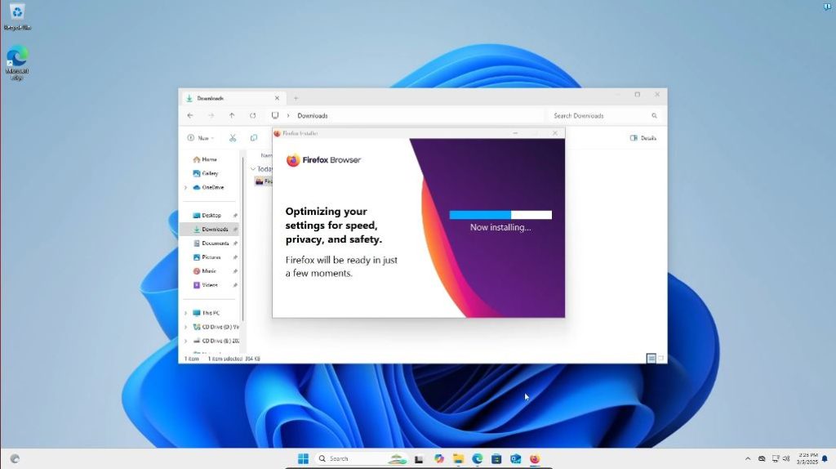The height and width of the screenshot is (469, 836).
Task: Open the Details pane in File Explorer
Action: [643, 137]
